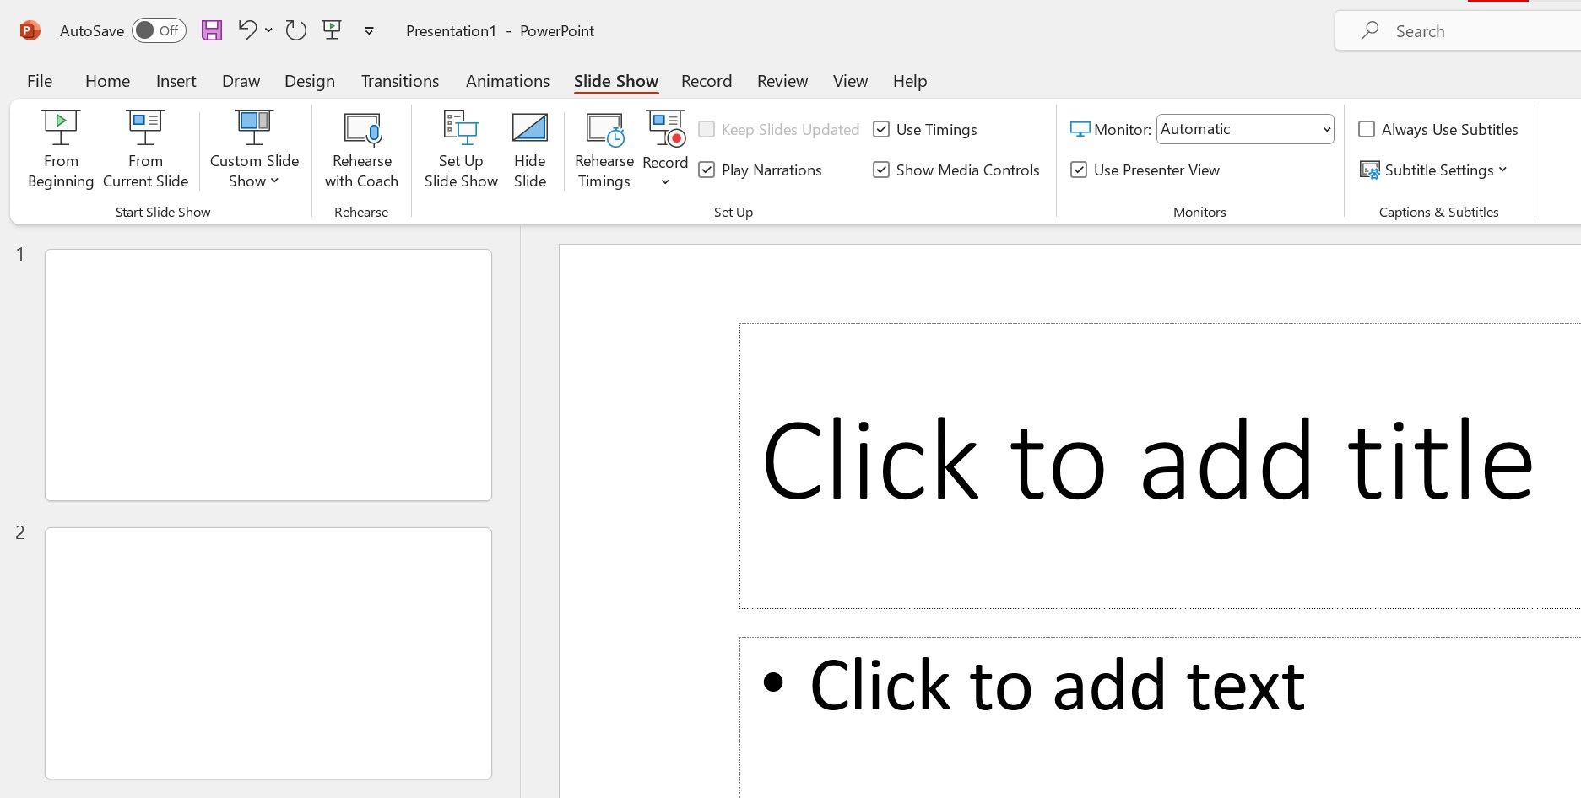Enable Always Use Subtitles
Screen dimensions: 1581x798
[x=1367, y=129]
